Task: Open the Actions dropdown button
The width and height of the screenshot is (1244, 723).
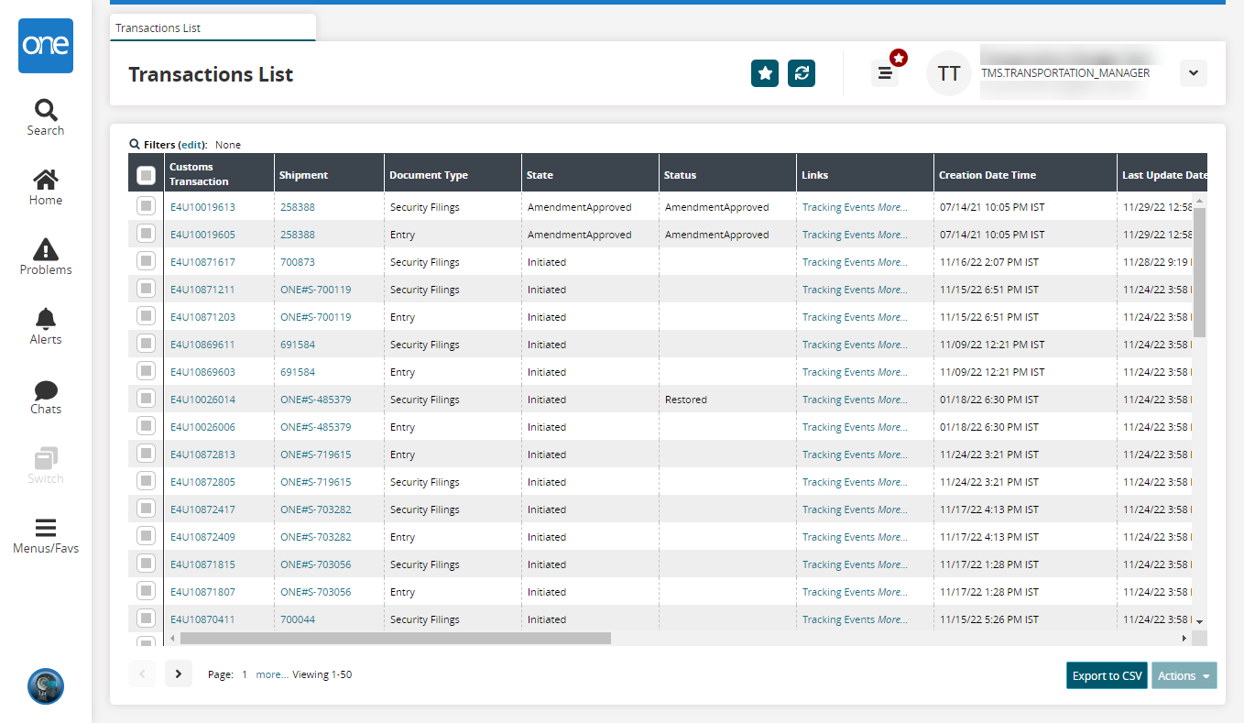Action: pos(1184,676)
